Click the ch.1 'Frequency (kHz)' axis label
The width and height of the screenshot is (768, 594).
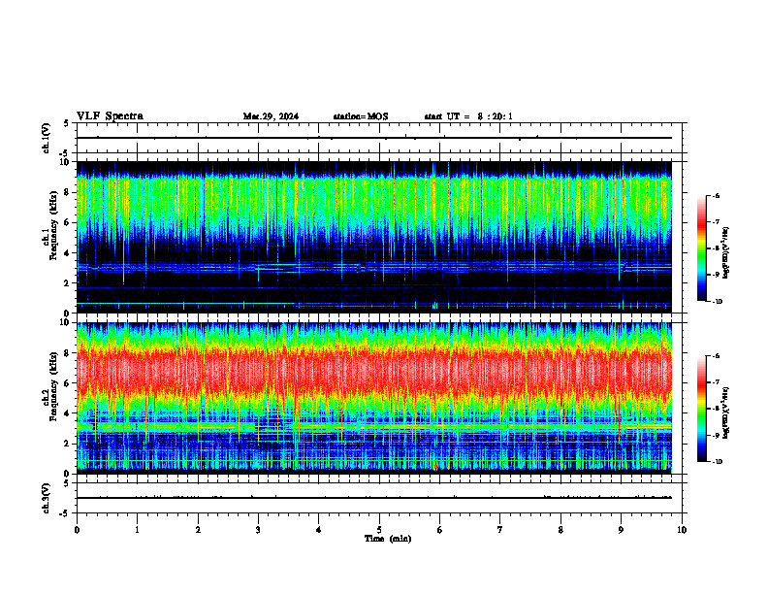[54, 225]
